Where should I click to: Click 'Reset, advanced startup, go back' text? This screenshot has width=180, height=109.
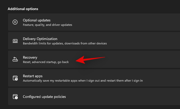point(46,62)
